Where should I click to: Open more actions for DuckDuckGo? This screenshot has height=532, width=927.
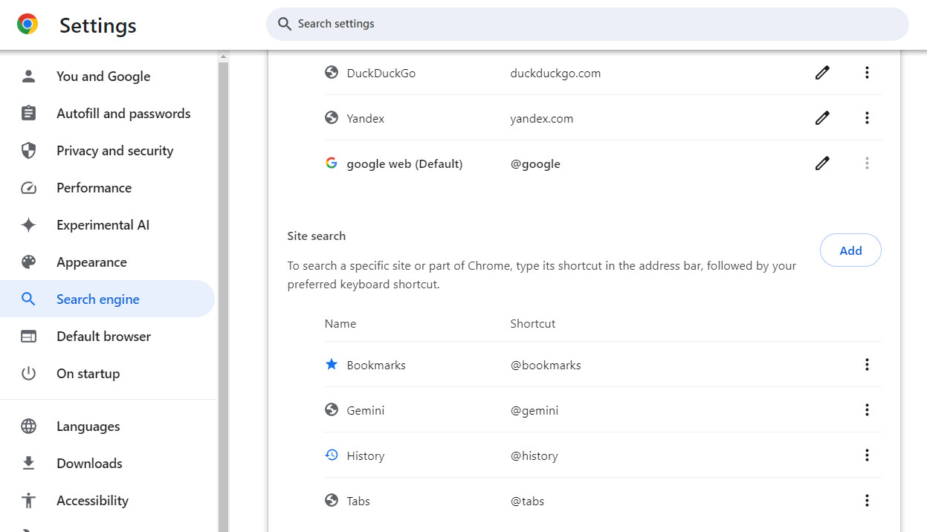click(x=867, y=73)
